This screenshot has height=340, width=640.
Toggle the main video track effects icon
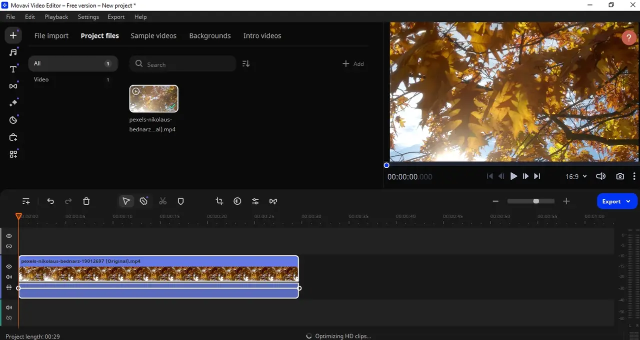(x=9, y=288)
